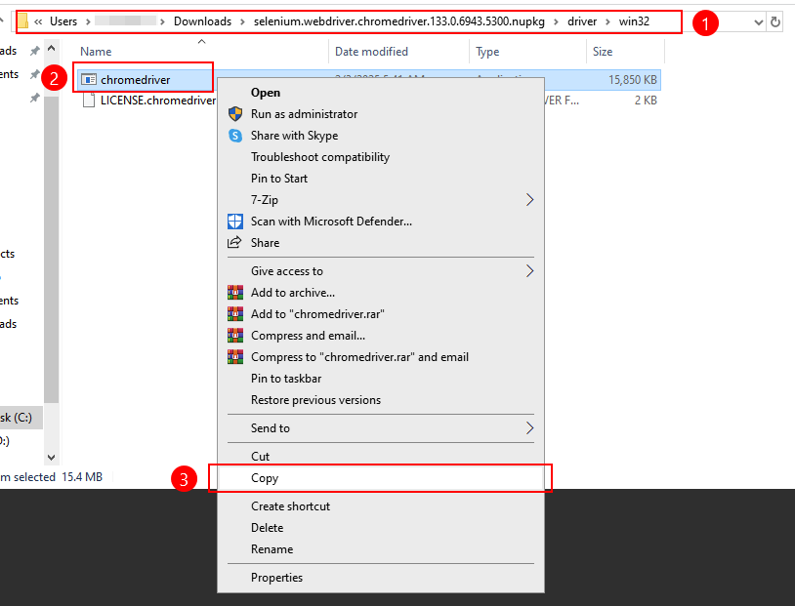Expand the Send to submenu arrow
This screenshot has width=795, height=606.
(x=529, y=428)
